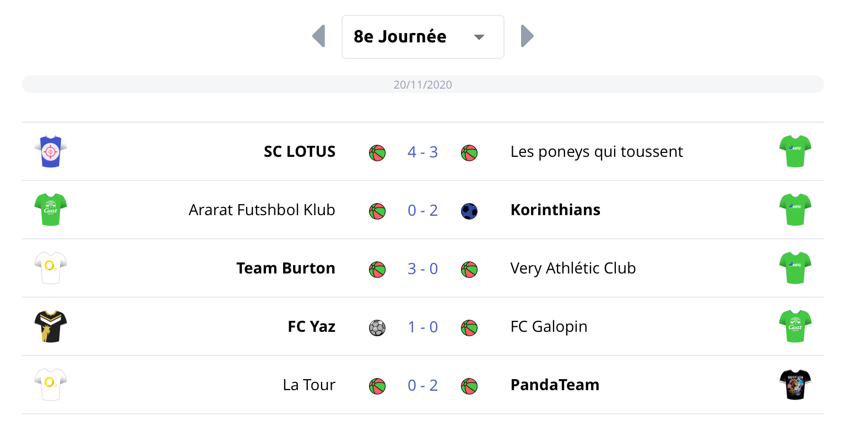
Task: Go to the next journée arrow
Action: click(527, 36)
